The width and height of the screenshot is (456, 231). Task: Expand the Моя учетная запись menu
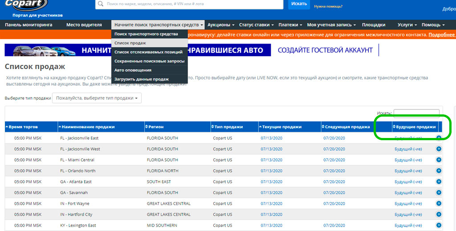pyautogui.click(x=331, y=24)
